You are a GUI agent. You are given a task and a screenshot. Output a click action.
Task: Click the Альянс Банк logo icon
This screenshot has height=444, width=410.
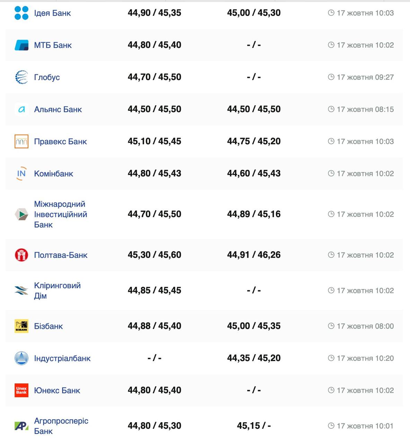point(21,109)
